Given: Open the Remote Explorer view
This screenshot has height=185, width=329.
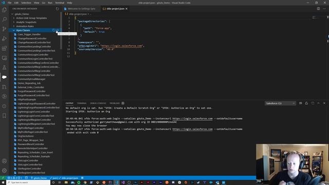Looking at the screenshot, I should (x=4, y=58).
